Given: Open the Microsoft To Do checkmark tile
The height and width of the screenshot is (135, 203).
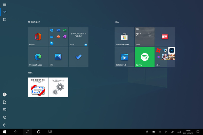Looking at the screenshot, I should point(78,57).
